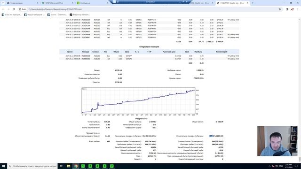Open the Chrome taskbar icon
This screenshot has width=301, height=169.
tap(76, 166)
